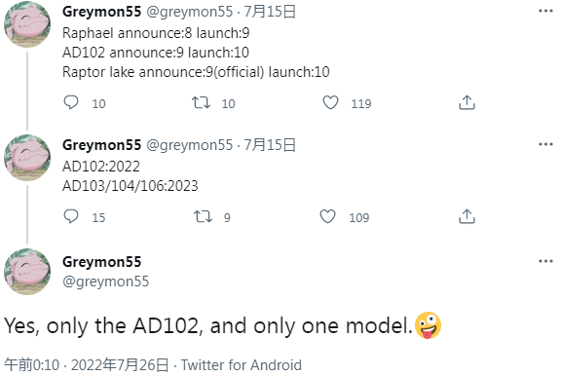This screenshot has width=561, height=376.
Task: Open more options for the main tweet
Action: click(545, 261)
